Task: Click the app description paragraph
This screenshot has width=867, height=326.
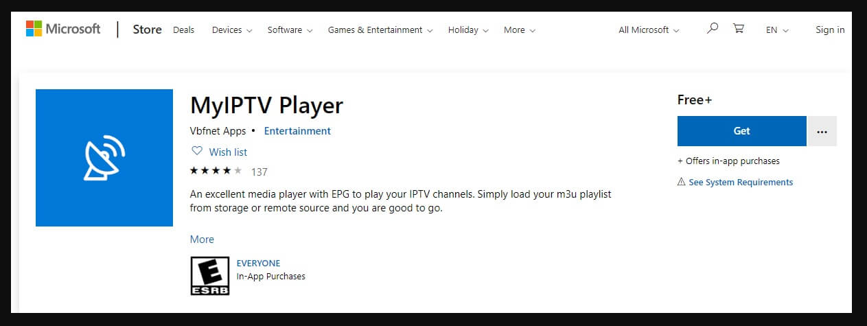Action: point(400,200)
